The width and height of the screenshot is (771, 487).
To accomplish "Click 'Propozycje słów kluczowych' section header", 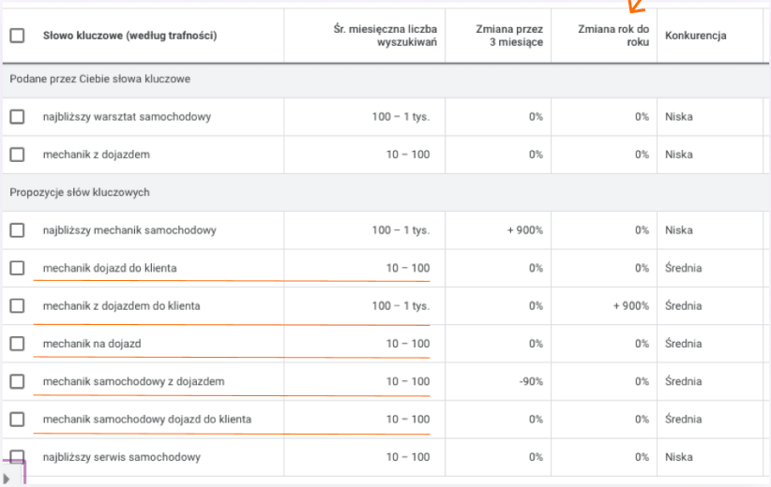I will click(x=80, y=192).
